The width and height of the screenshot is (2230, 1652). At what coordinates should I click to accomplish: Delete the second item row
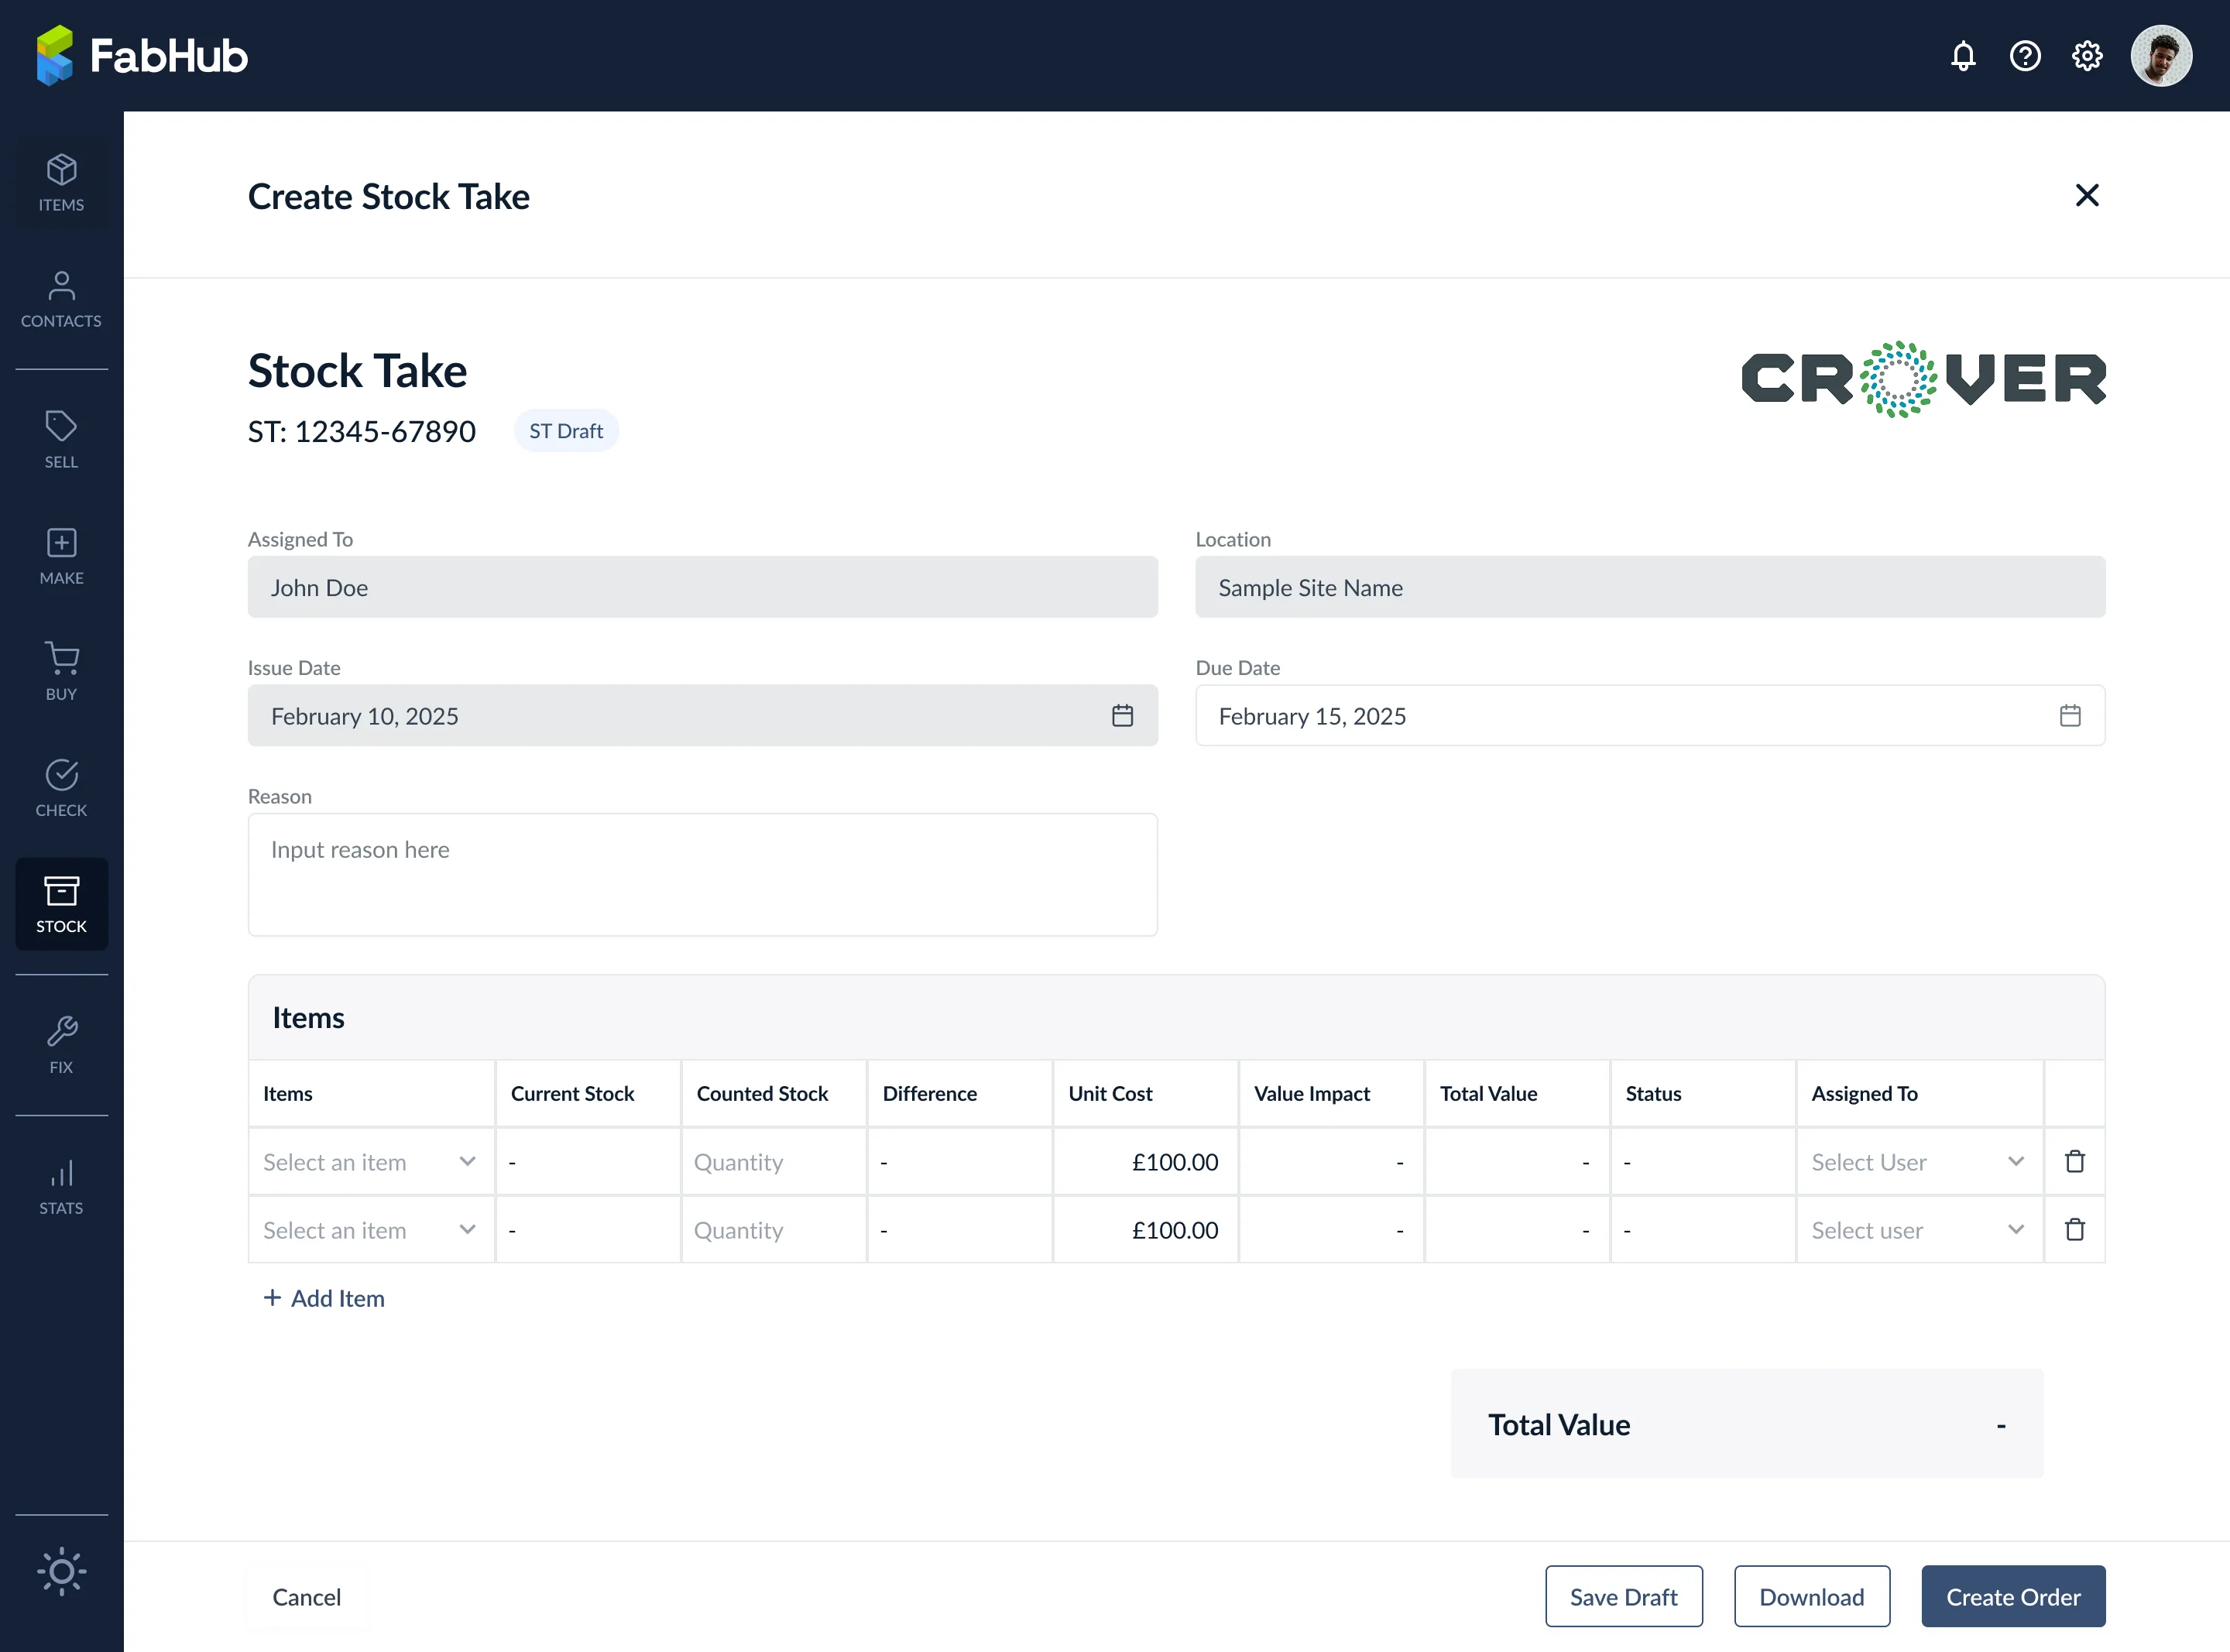(x=2075, y=1229)
